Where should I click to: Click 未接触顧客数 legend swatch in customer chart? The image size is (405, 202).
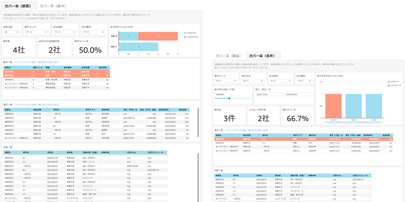coord(185,36)
